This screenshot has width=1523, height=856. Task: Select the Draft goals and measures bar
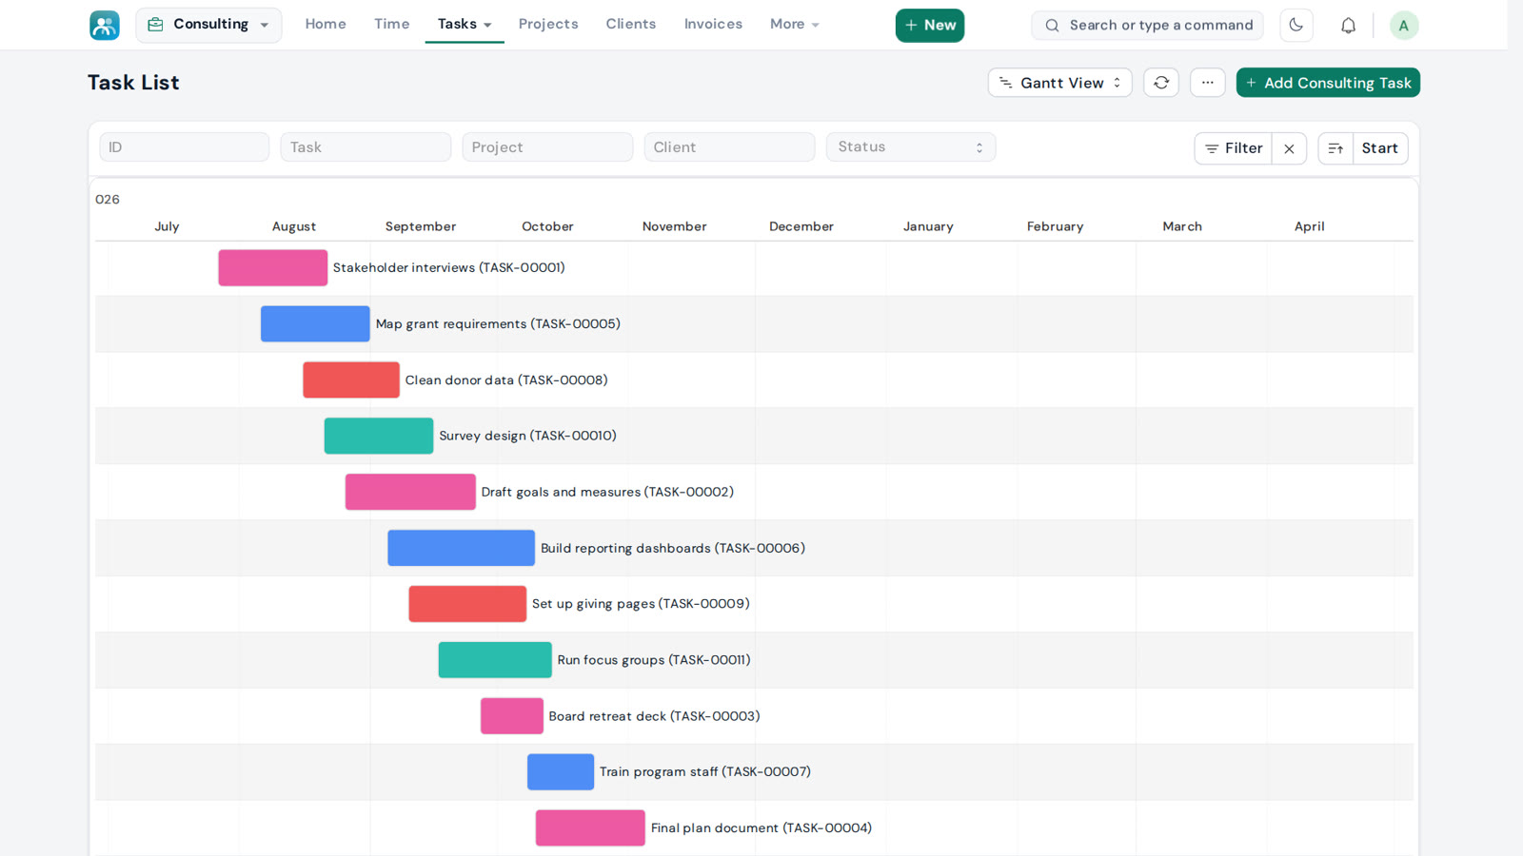coord(410,493)
